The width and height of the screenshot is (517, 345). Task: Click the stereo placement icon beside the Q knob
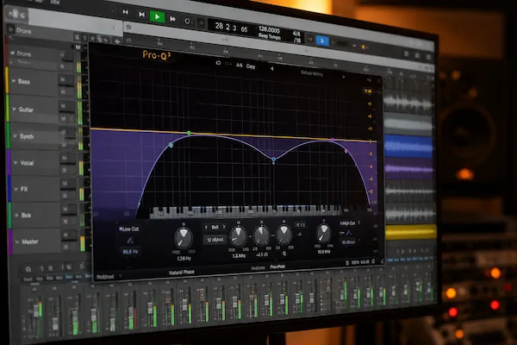tap(300, 225)
